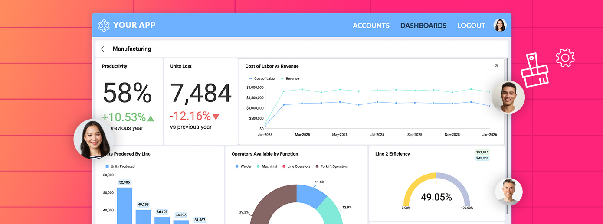The height and width of the screenshot is (224, 603).
Task: Click the $57,825 value tag
Action: tap(482, 153)
